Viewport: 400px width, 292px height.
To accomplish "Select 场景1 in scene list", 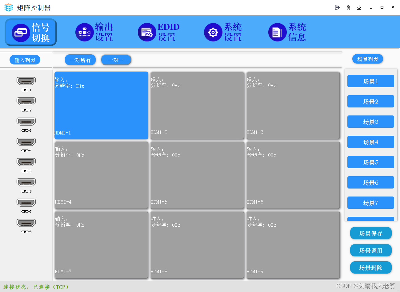I will [371, 81].
